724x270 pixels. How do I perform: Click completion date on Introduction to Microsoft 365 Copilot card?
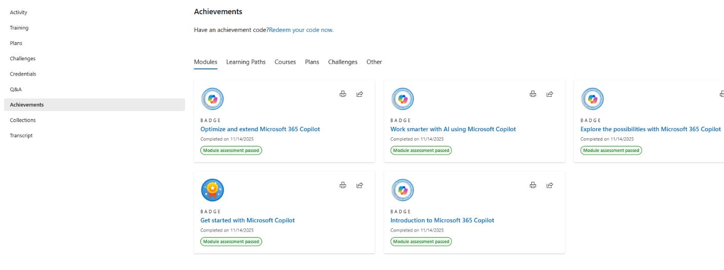pyautogui.click(x=417, y=230)
